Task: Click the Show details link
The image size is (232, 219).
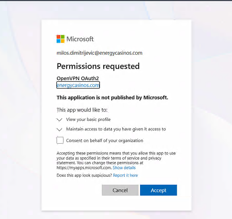Action: (124, 168)
